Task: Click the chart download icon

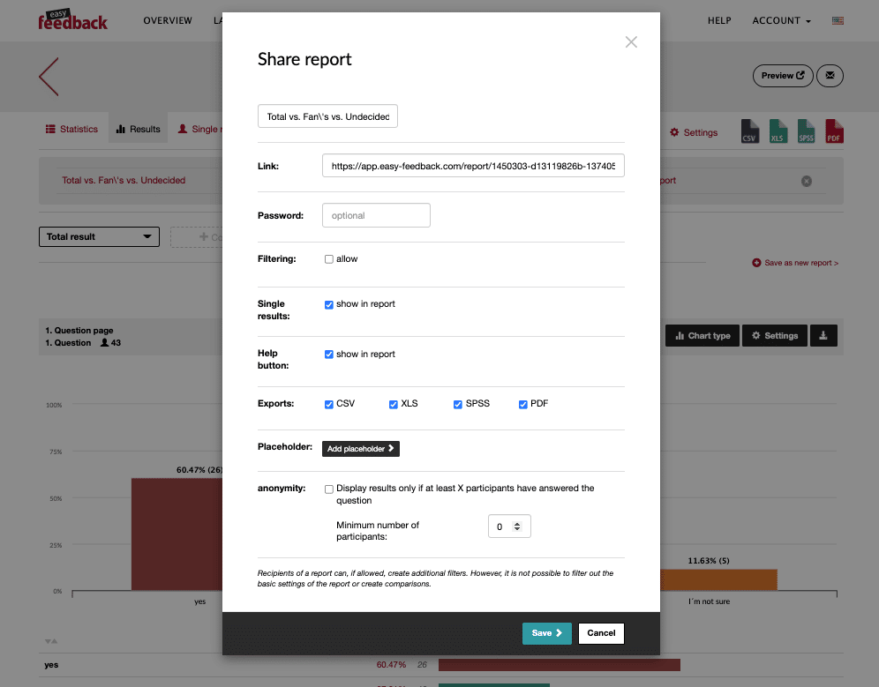Action: (x=823, y=335)
